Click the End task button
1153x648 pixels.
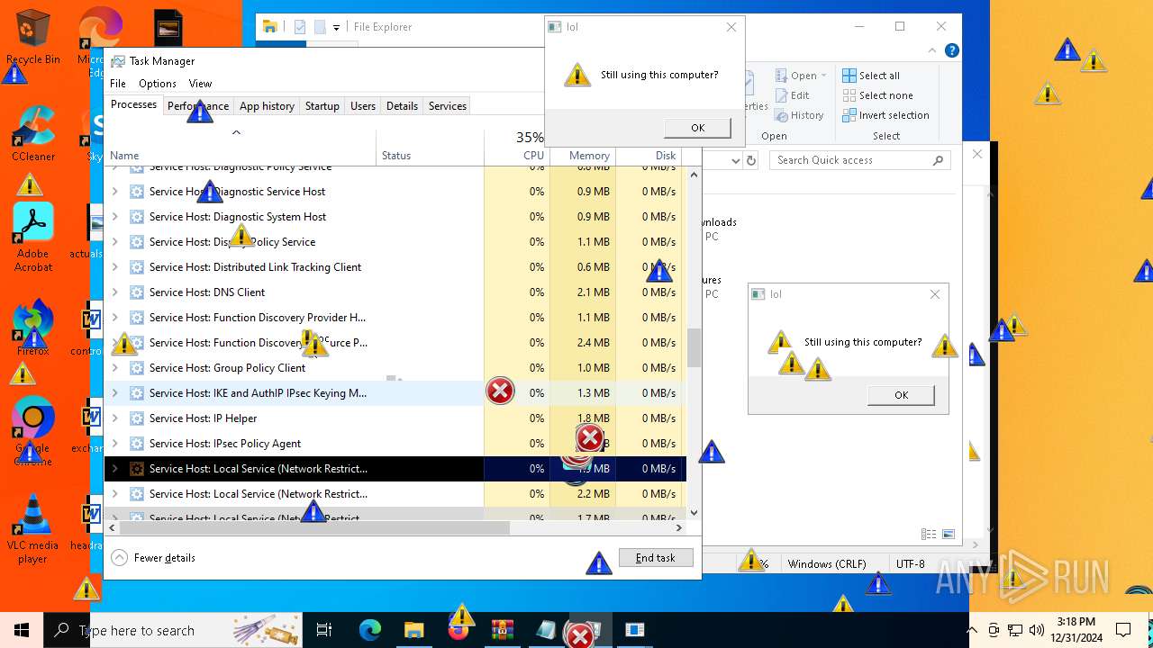(656, 558)
